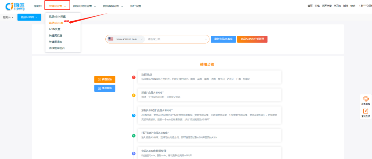Image resolution: width=372 pixels, height=159 pixels.
Task: Play the 秒懂视频 tutorial button
Action: click(105, 80)
